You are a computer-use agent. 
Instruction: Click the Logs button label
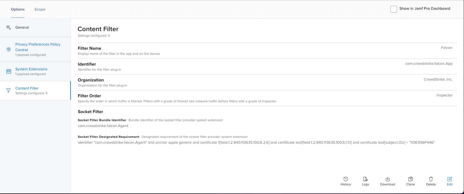[x=366, y=184]
